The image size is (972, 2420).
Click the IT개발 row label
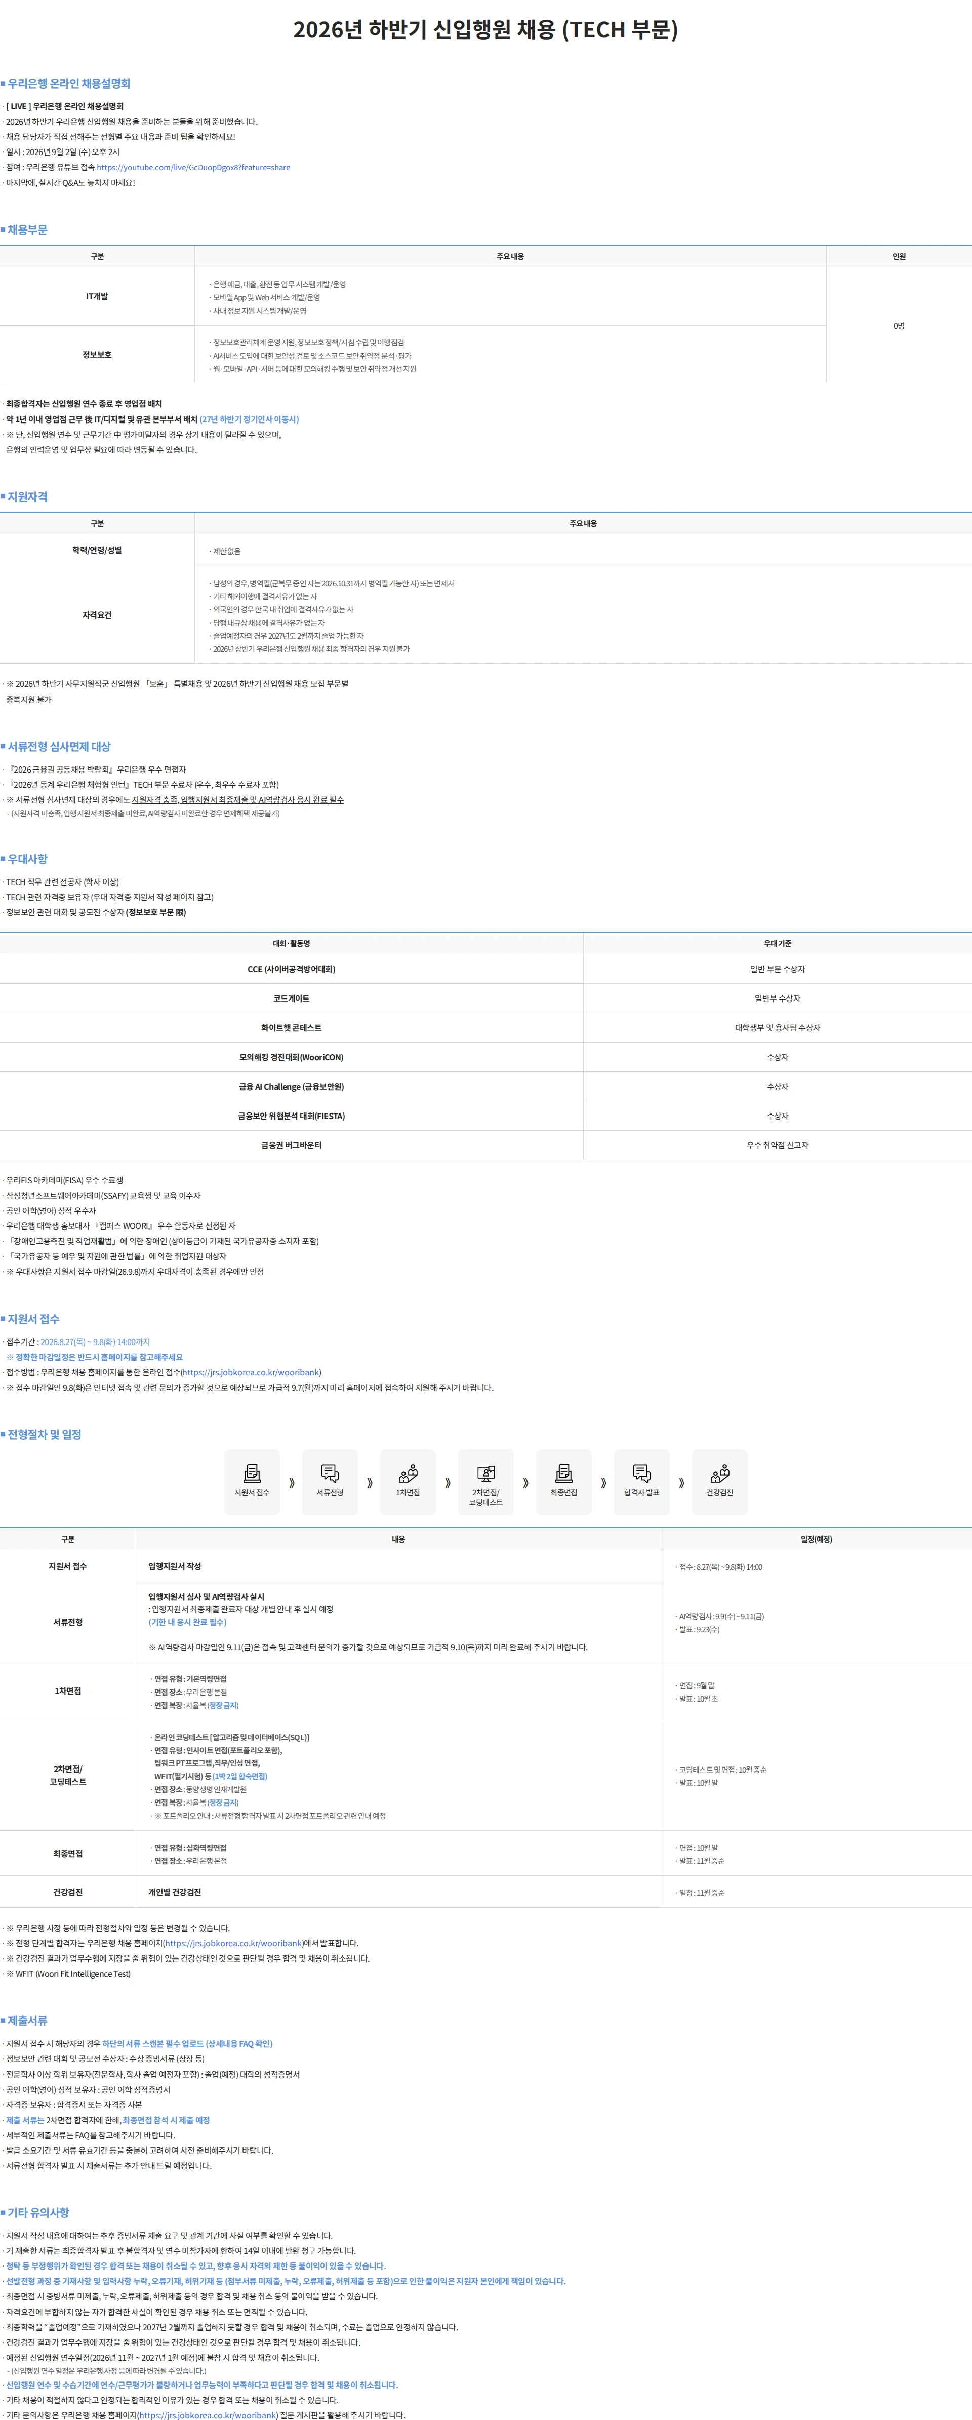click(97, 297)
